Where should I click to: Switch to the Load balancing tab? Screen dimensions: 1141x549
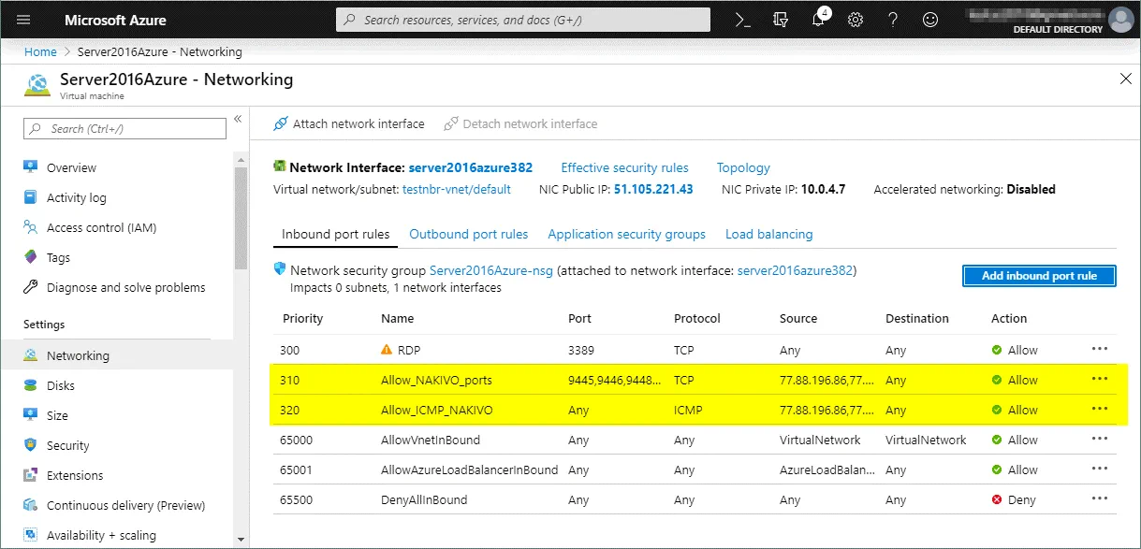pyautogui.click(x=768, y=235)
